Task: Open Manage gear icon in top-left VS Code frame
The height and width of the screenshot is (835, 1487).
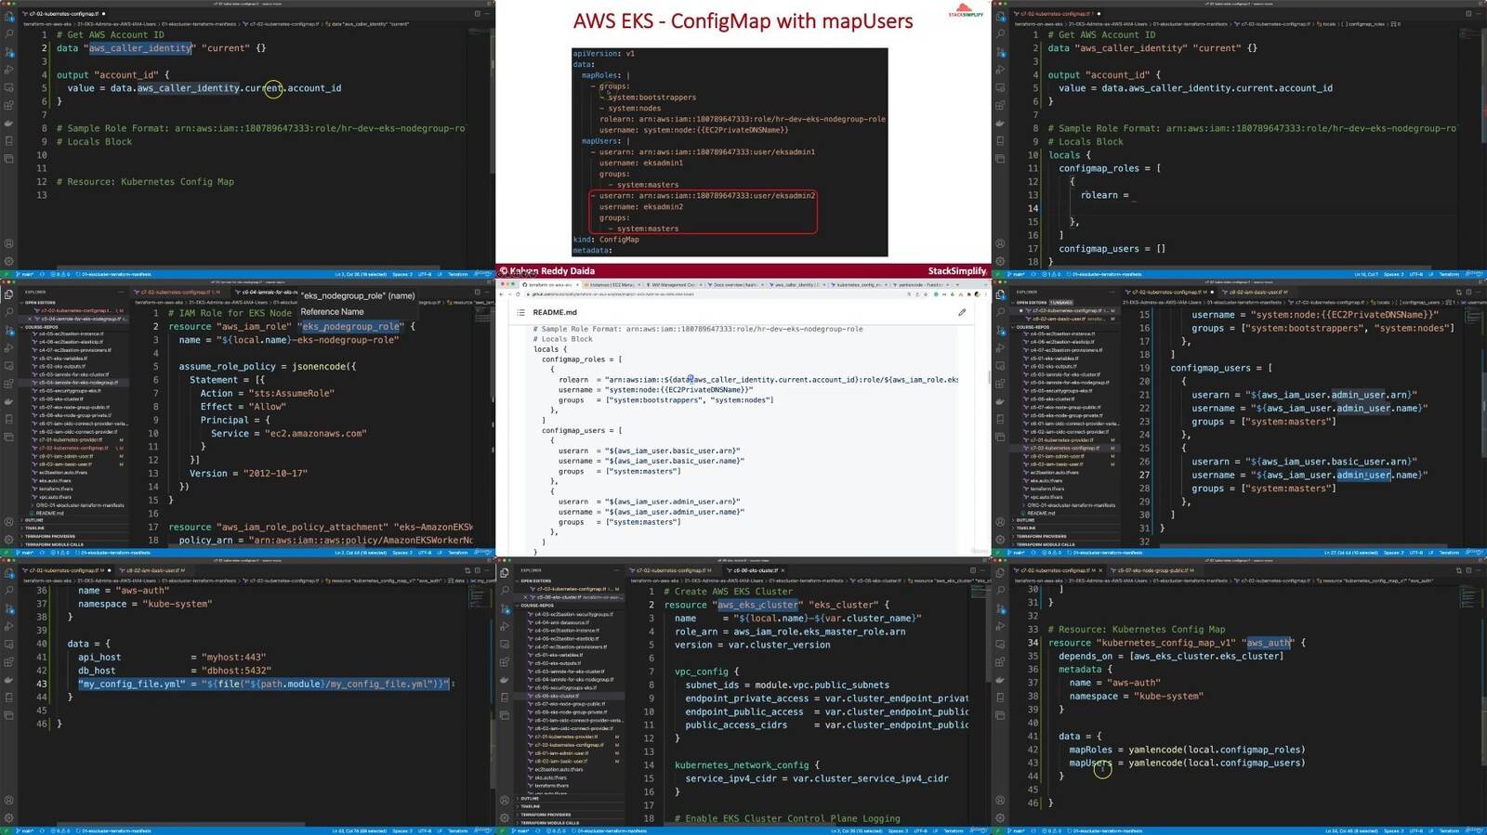Action: pyautogui.click(x=9, y=261)
